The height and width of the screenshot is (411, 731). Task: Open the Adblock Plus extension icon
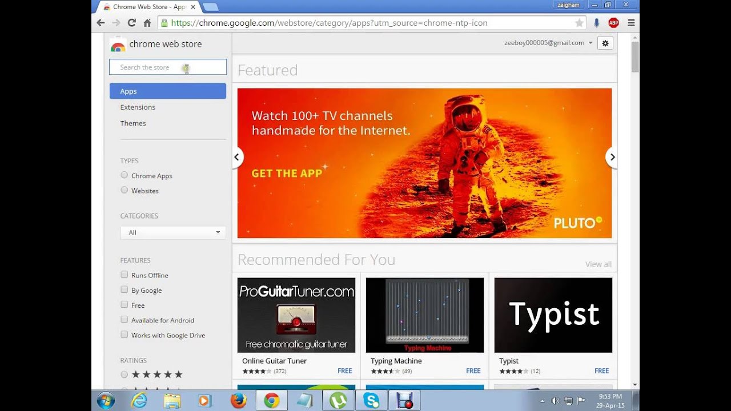click(613, 23)
